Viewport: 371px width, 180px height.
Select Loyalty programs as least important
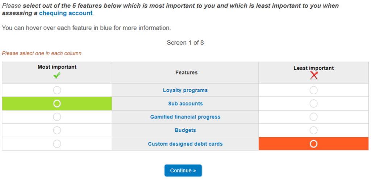coord(314,90)
